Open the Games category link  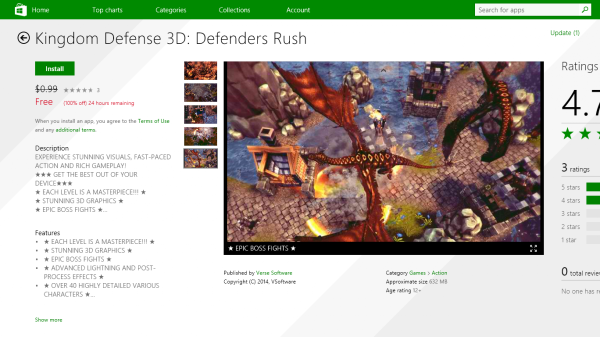coord(417,273)
